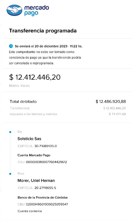The height and width of the screenshot is (223, 132).
Task: Click the mercado pago wordmark text
Action: (37, 10)
